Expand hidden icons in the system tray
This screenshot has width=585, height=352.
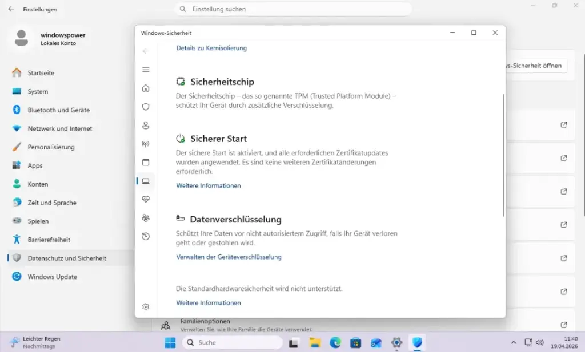513,343
